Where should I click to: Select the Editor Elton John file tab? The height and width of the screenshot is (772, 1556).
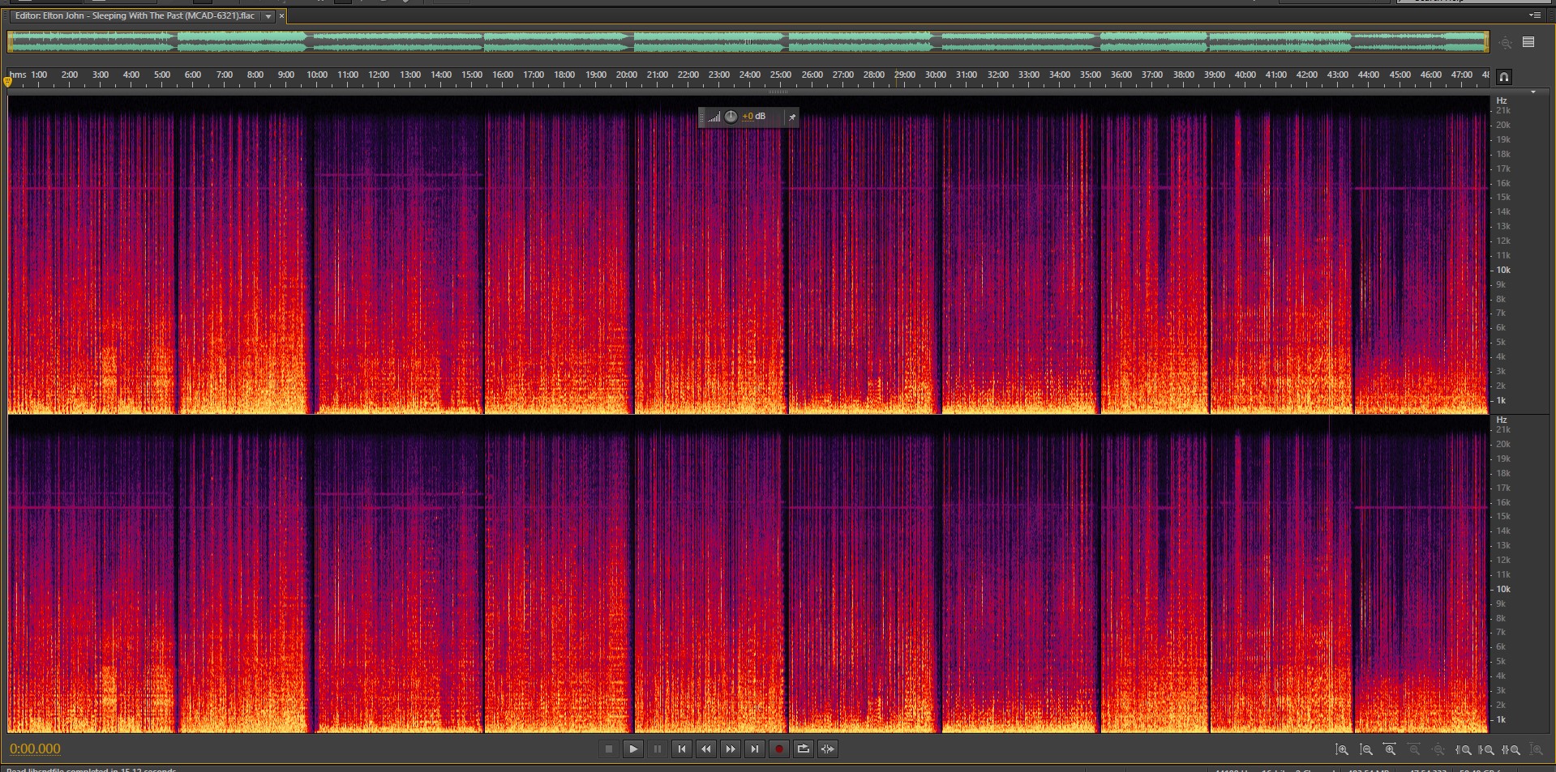click(135, 16)
